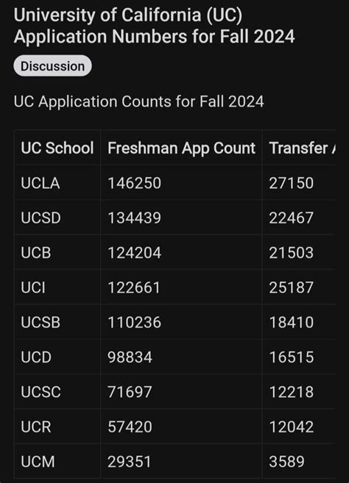Click UCLA freshman count 146250
Screen dimensions: 349x483
pos(134,183)
